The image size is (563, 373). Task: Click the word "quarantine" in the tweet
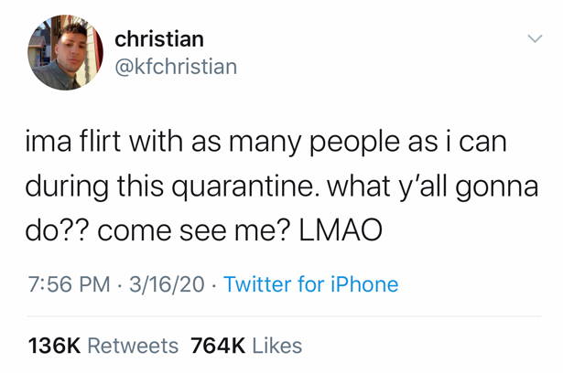[244, 186]
